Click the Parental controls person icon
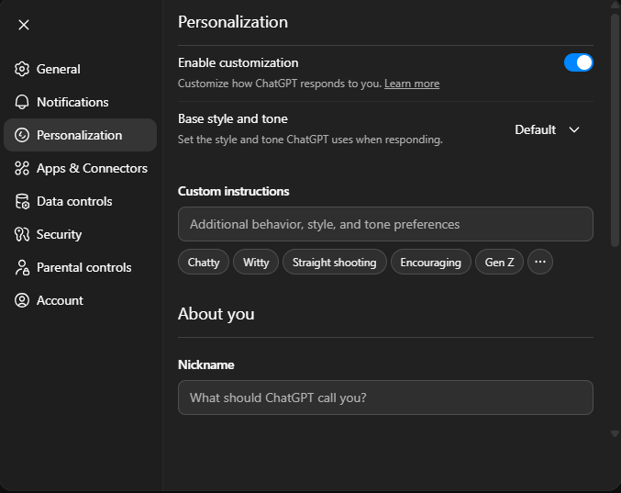The width and height of the screenshot is (621, 493). click(x=22, y=267)
